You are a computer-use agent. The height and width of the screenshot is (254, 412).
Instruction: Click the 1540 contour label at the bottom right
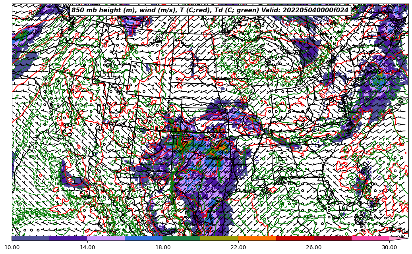(398, 230)
